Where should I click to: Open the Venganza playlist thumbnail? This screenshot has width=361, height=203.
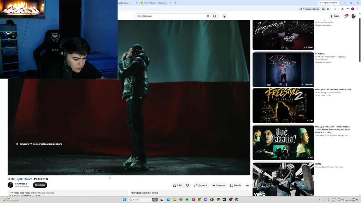[x=283, y=35]
